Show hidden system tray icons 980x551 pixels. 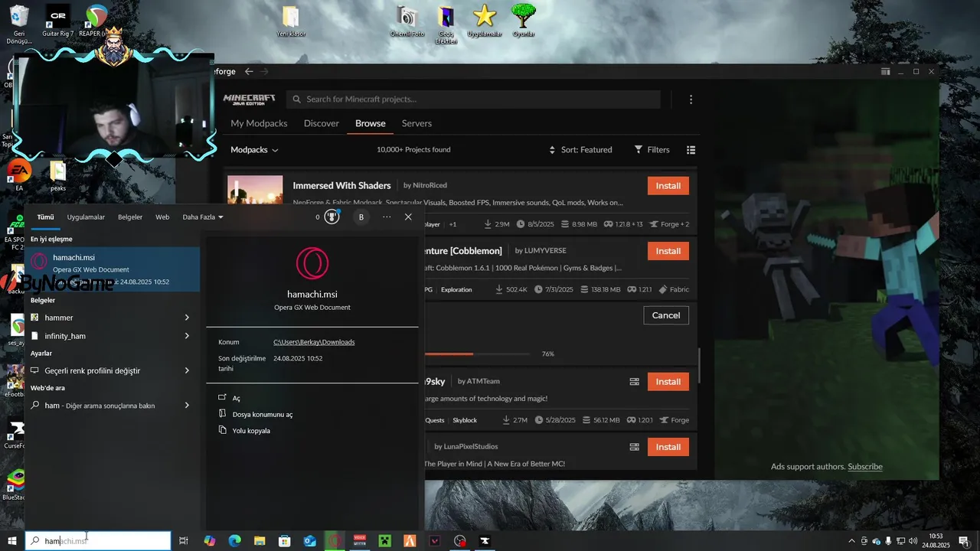[x=851, y=541]
